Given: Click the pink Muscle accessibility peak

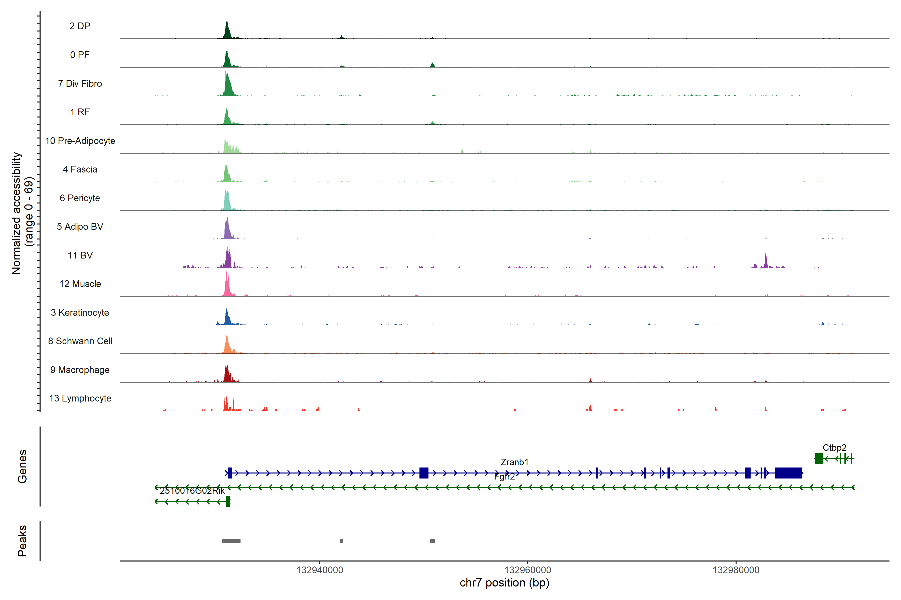Looking at the screenshot, I should (227, 285).
